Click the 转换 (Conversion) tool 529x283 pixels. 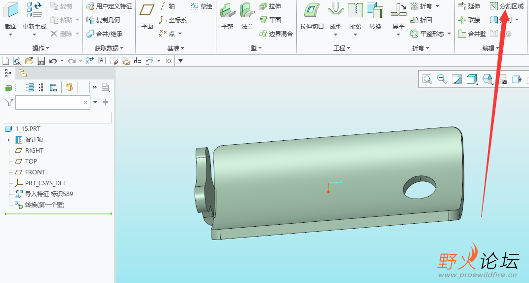pos(375,16)
